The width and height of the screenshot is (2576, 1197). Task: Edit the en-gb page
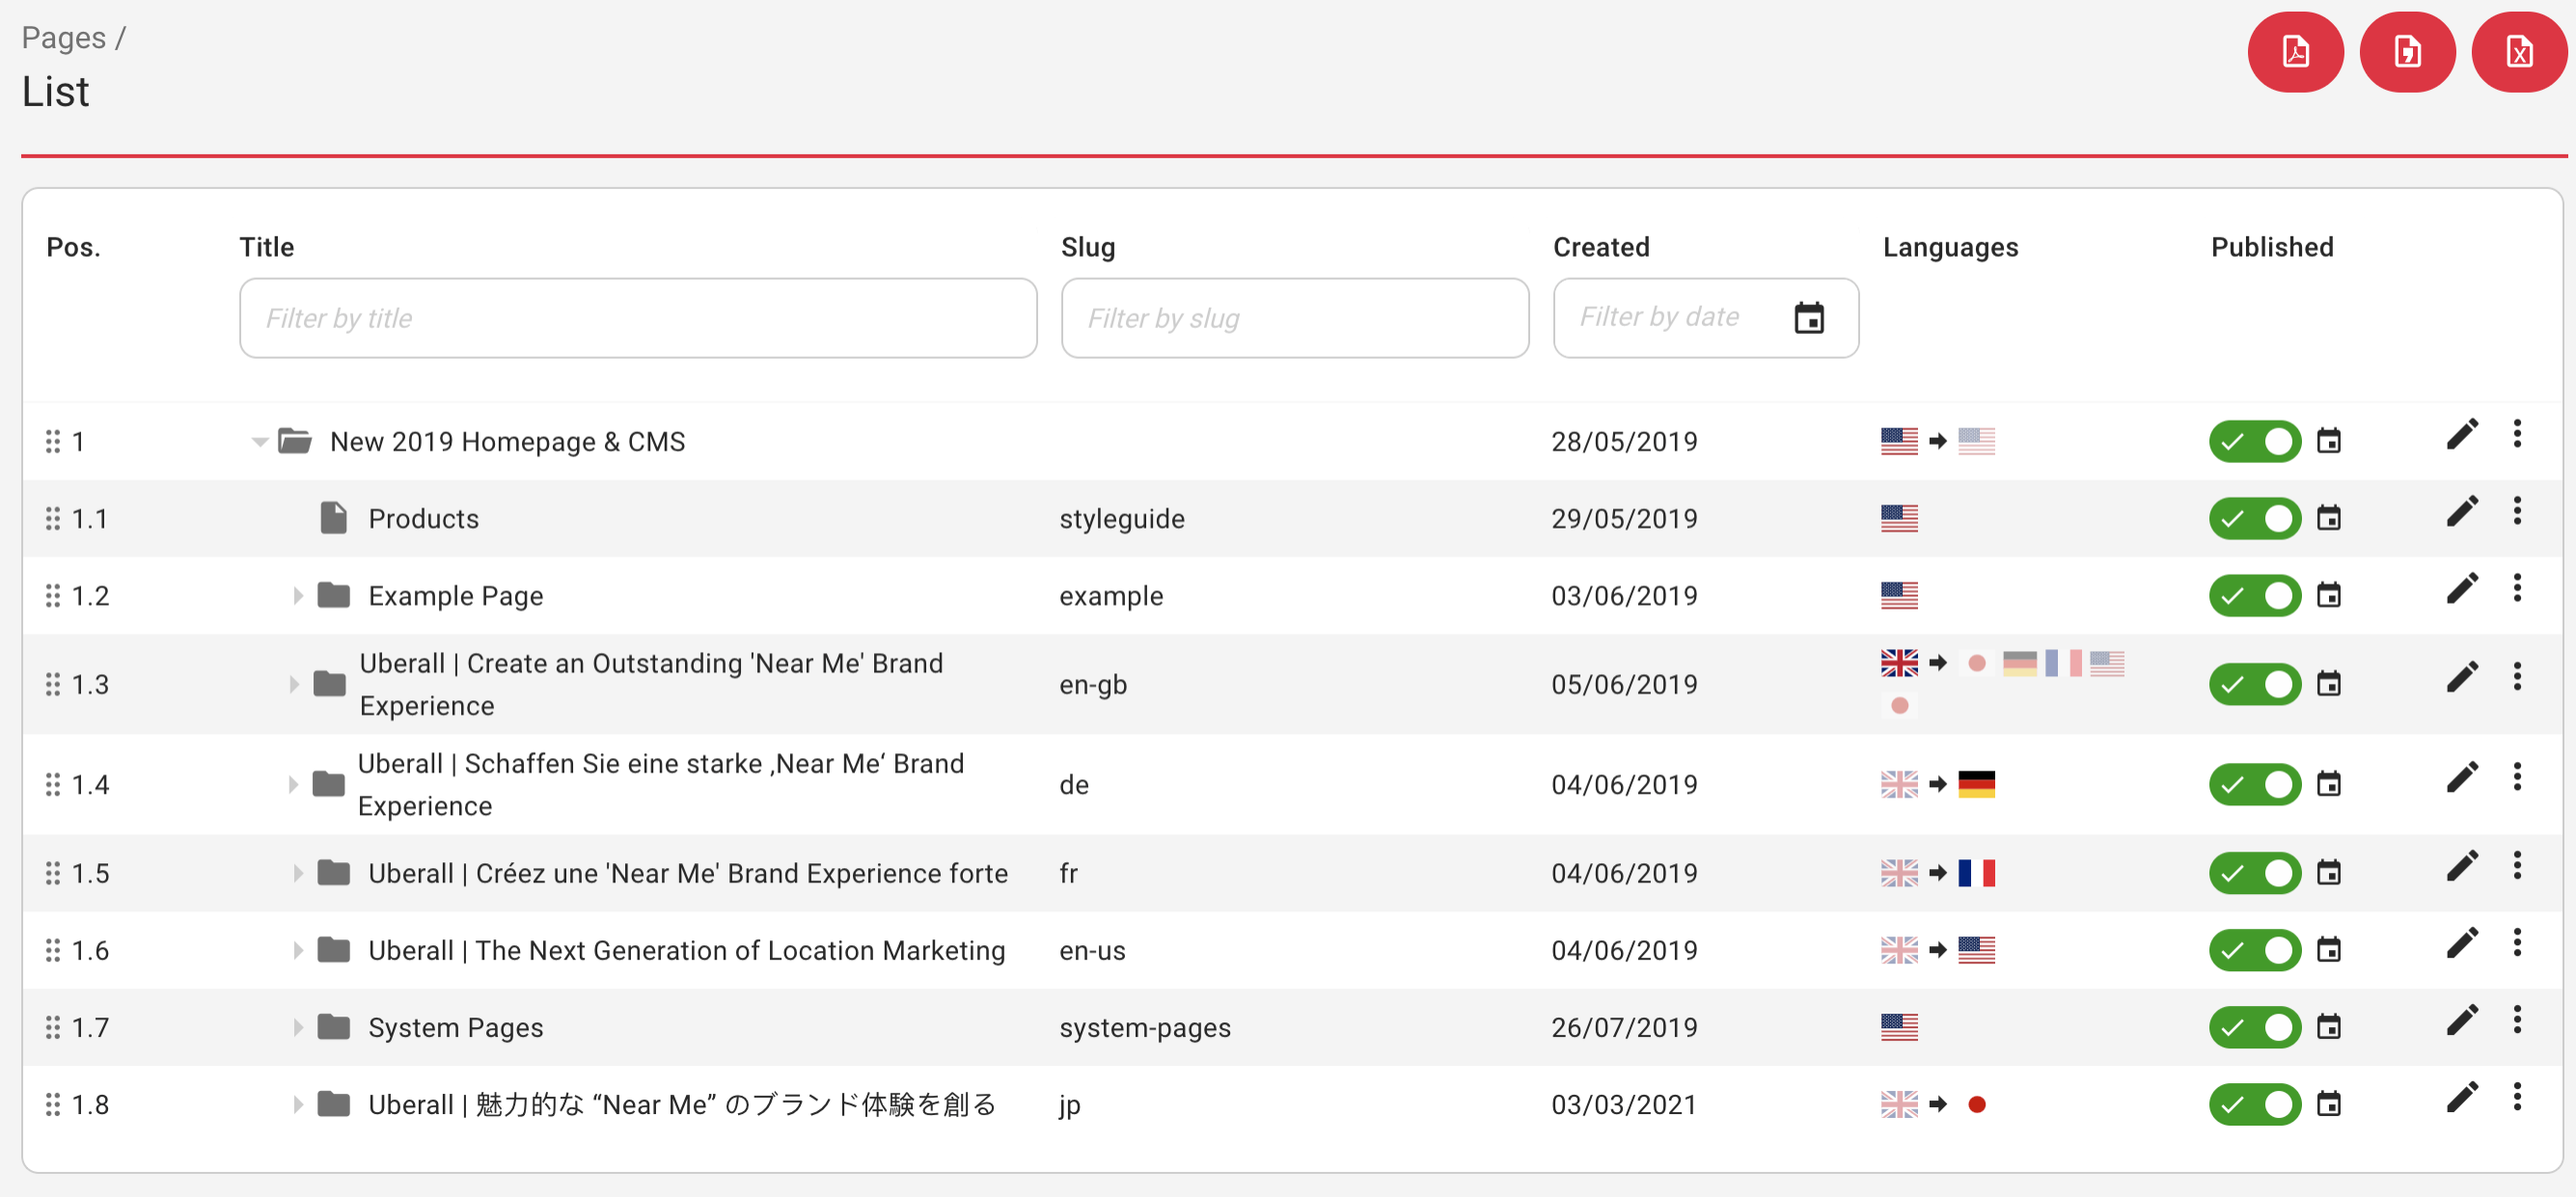pos(2462,677)
